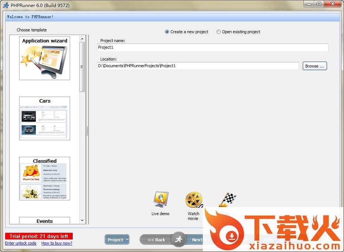Click the checkered flag Start icon
The height and width of the screenshot is (252, 344).
pyautogui.click(x=227, y=200)
